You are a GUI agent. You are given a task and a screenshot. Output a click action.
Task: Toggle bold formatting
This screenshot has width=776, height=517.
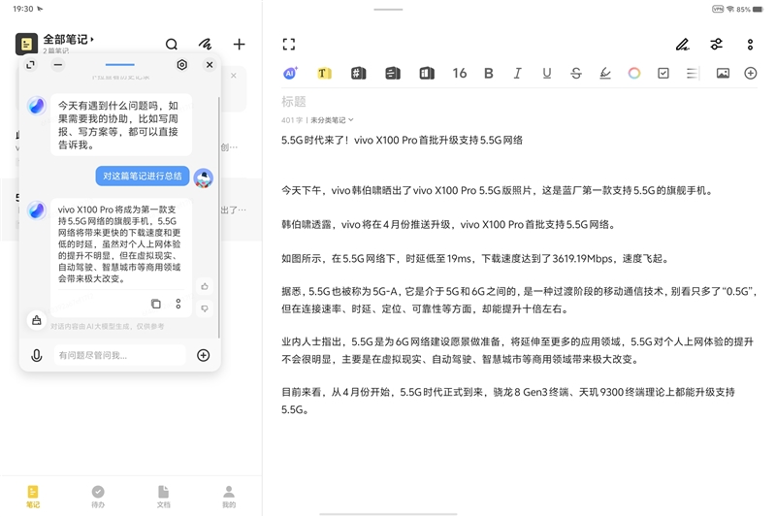click(x=489, y=73)
